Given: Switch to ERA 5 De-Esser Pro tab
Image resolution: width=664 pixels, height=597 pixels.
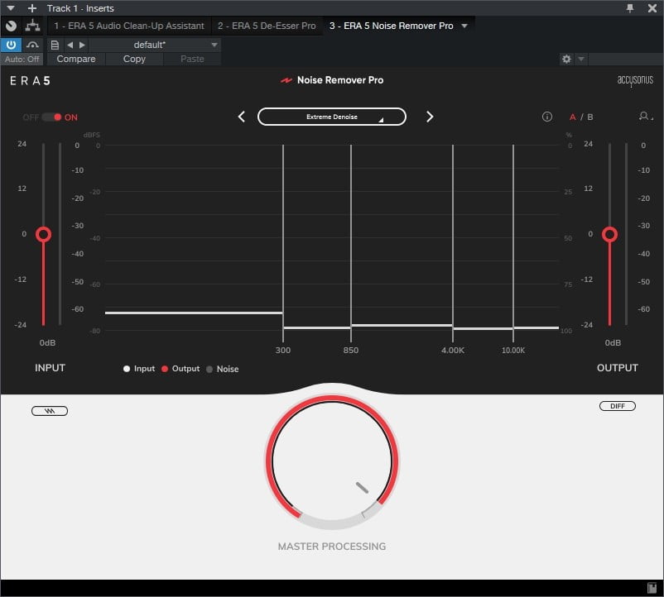Looking at the screenshot, I should [x=267, y=26].
